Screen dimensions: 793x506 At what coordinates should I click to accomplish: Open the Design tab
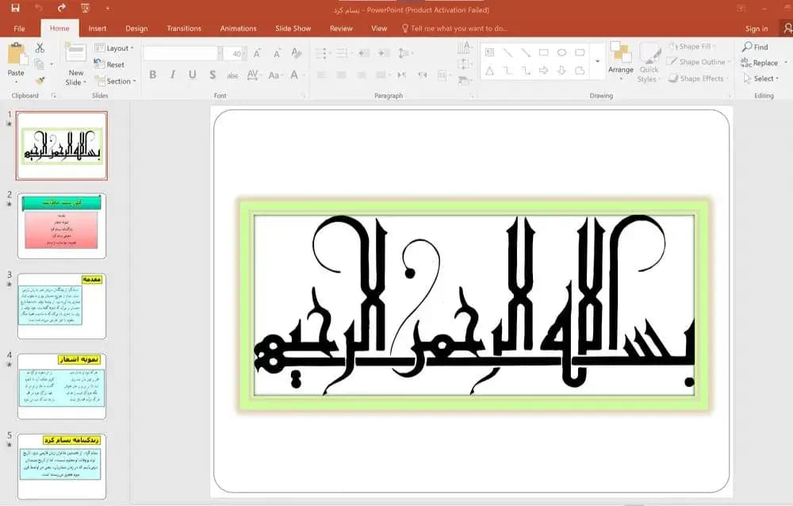(136, 29)
